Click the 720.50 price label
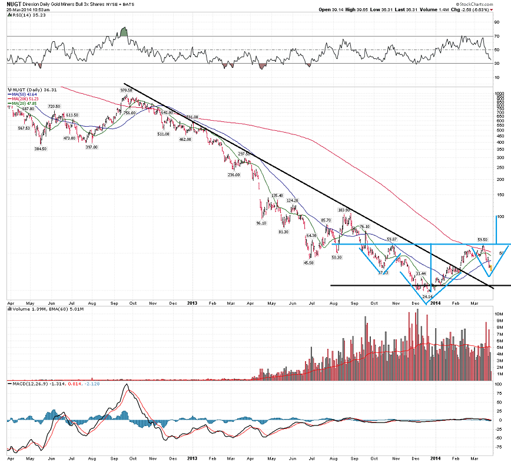The height and width of the screenshot is (462, 511). [54, 106]
